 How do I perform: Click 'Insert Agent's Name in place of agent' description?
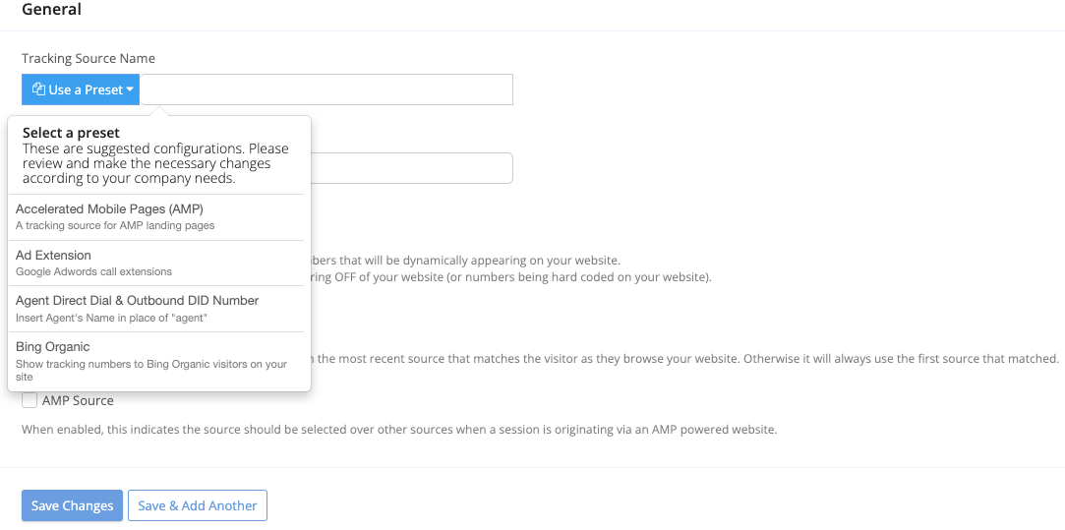pyautogui.click(x=111, y=318)
